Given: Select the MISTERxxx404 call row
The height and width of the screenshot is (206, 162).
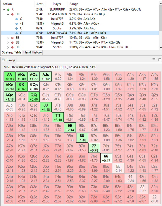Looking at the screenshot, I should click(x=80, y=33).
